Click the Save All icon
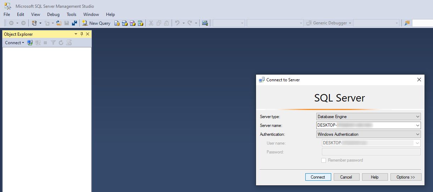The height and width of the screenshot is (192, 433). coord(74,23)
